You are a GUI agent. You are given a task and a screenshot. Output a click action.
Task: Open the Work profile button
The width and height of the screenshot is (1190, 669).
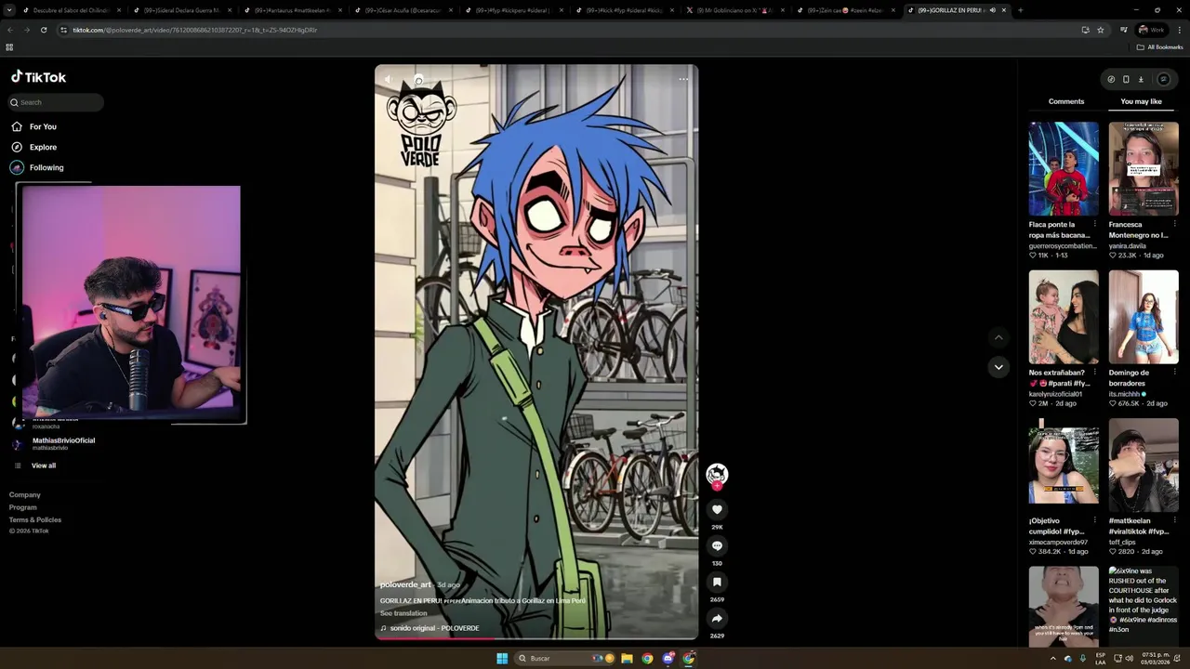coord(1151,30)
